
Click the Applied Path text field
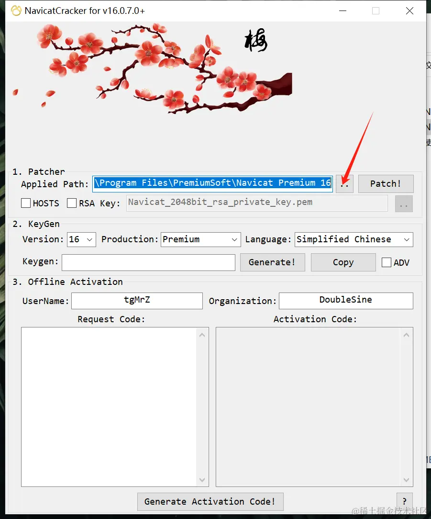coord(213,184)
